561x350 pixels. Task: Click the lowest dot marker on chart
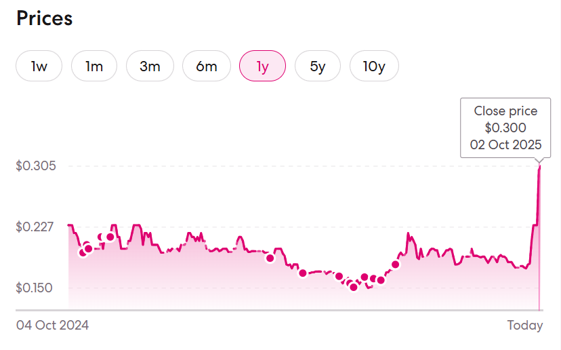click(x=353, y=287)
